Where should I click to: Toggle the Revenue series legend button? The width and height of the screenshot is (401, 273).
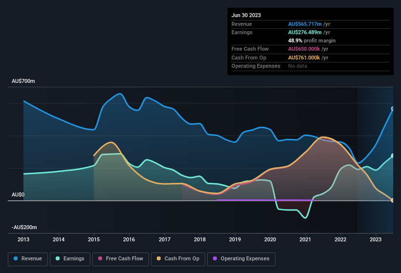click(x=28, y=259)
